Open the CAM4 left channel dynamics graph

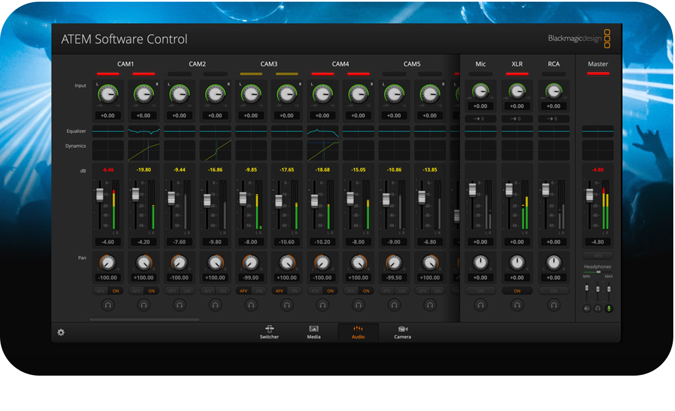(322, 150)
